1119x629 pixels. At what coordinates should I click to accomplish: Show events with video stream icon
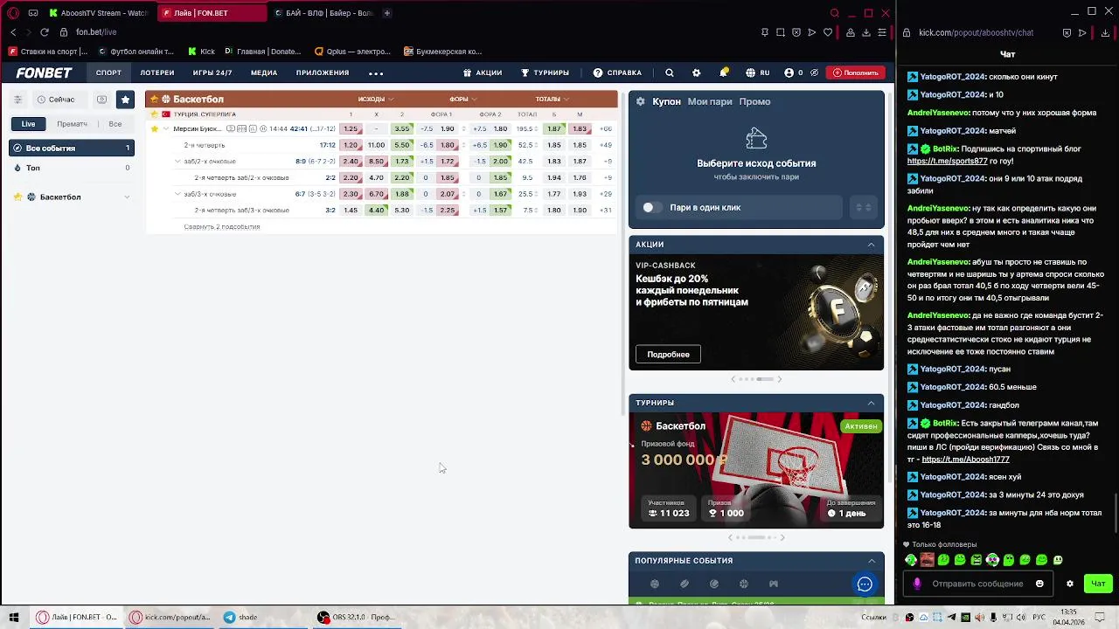click(x=102, y=100)
